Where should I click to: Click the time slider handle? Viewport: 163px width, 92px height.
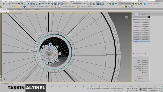pos(6,84)
